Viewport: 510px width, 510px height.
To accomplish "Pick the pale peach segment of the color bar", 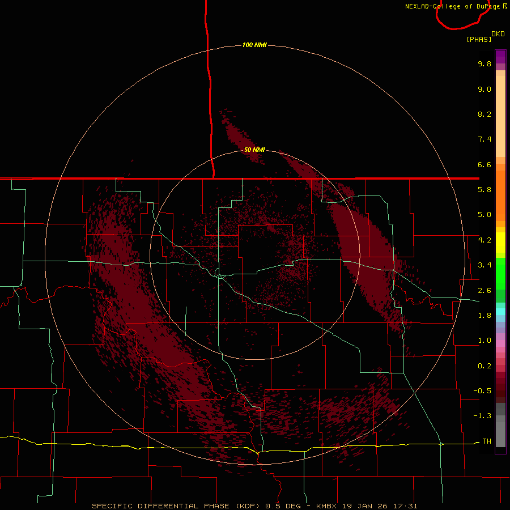I will pos(500,116).
